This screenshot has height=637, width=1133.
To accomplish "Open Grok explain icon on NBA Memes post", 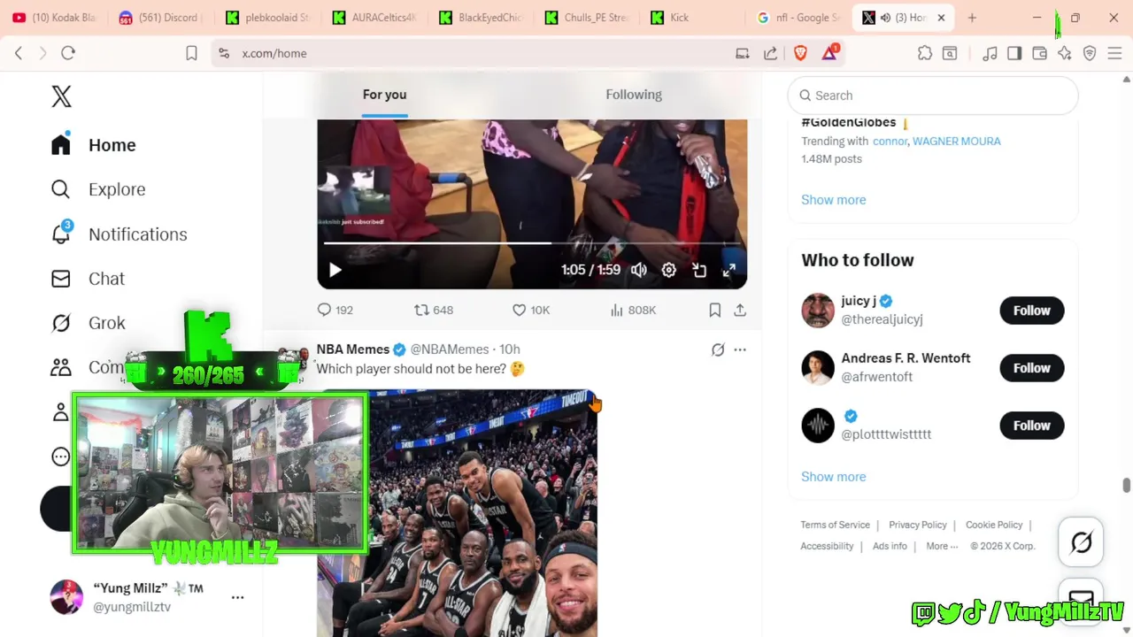I will pos(718,349).
